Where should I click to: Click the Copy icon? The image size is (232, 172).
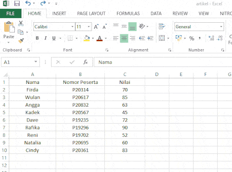point(20,32)
